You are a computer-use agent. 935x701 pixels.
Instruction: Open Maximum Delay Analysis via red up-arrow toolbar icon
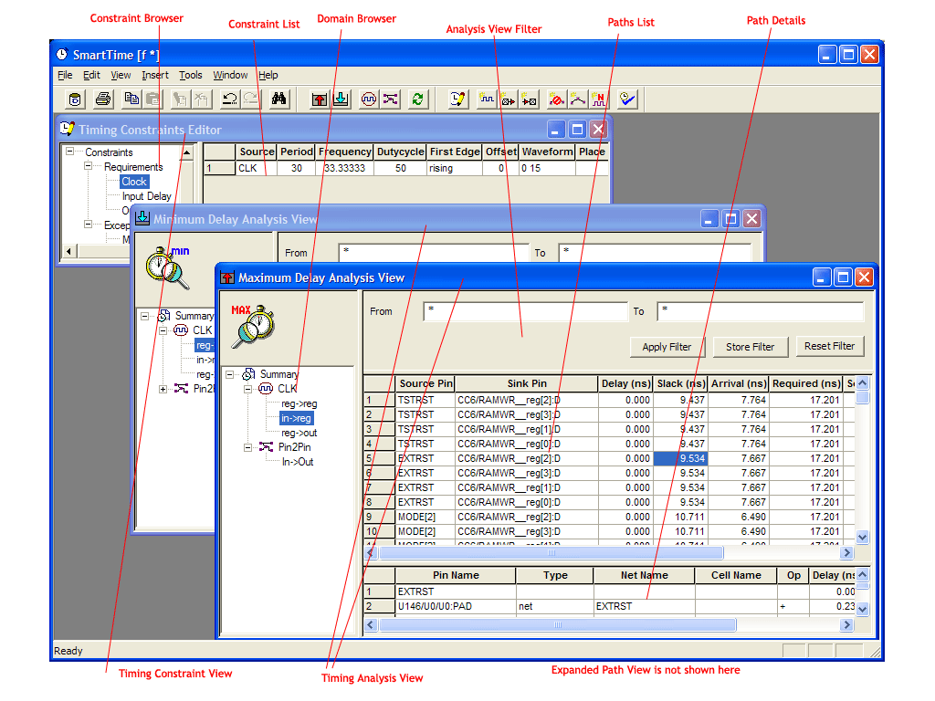(320, 99)
